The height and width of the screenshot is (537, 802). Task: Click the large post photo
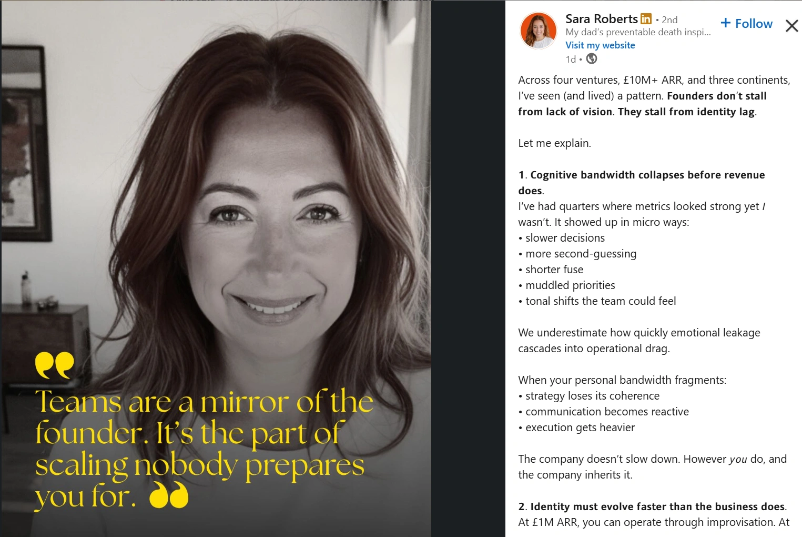pos(216,268)
